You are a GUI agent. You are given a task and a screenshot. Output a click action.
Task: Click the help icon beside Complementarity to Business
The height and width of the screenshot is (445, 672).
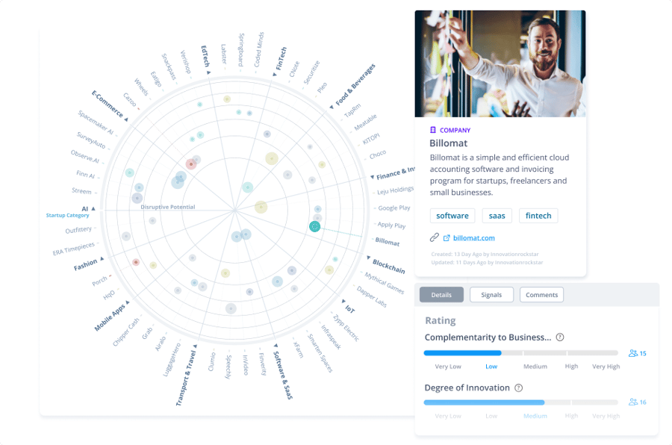click(560, 337)
